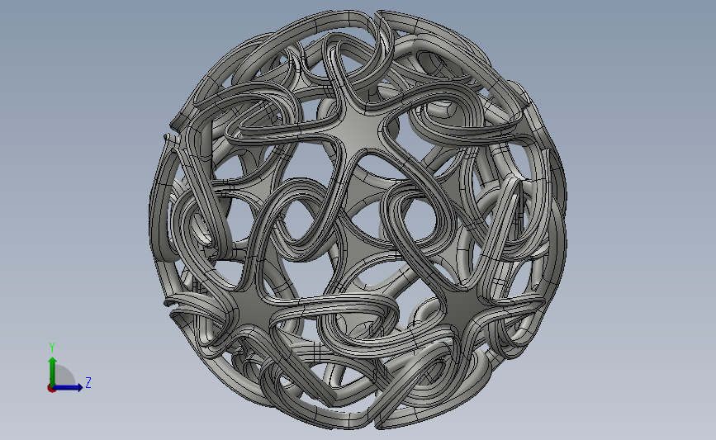
Task: Click the 'Z' label on the axis triad
Action: tap(88, 382)
